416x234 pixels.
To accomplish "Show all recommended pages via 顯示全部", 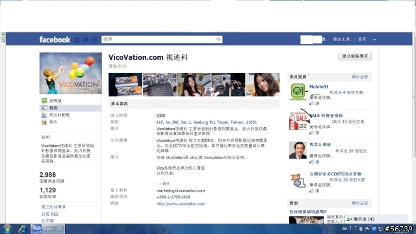I will (359, 77).
